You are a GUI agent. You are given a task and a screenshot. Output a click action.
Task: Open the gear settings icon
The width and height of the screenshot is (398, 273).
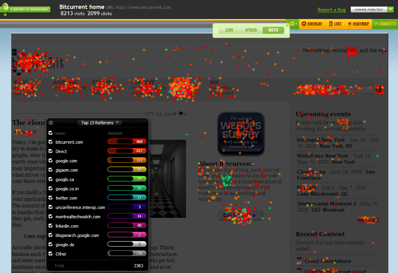[x=292, y=23]
